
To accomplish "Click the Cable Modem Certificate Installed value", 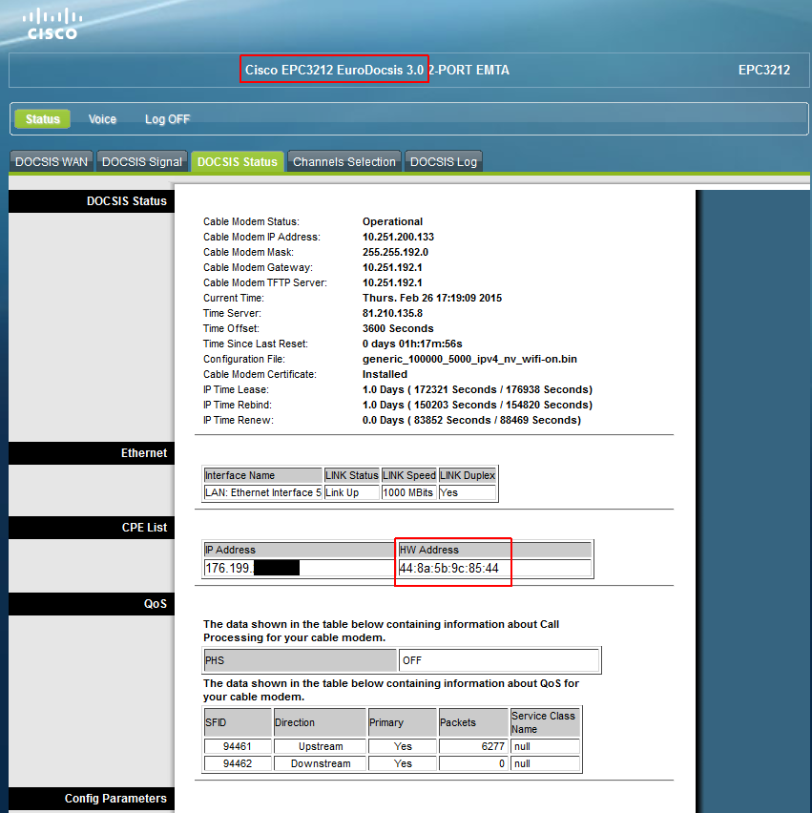I will 385,374.
